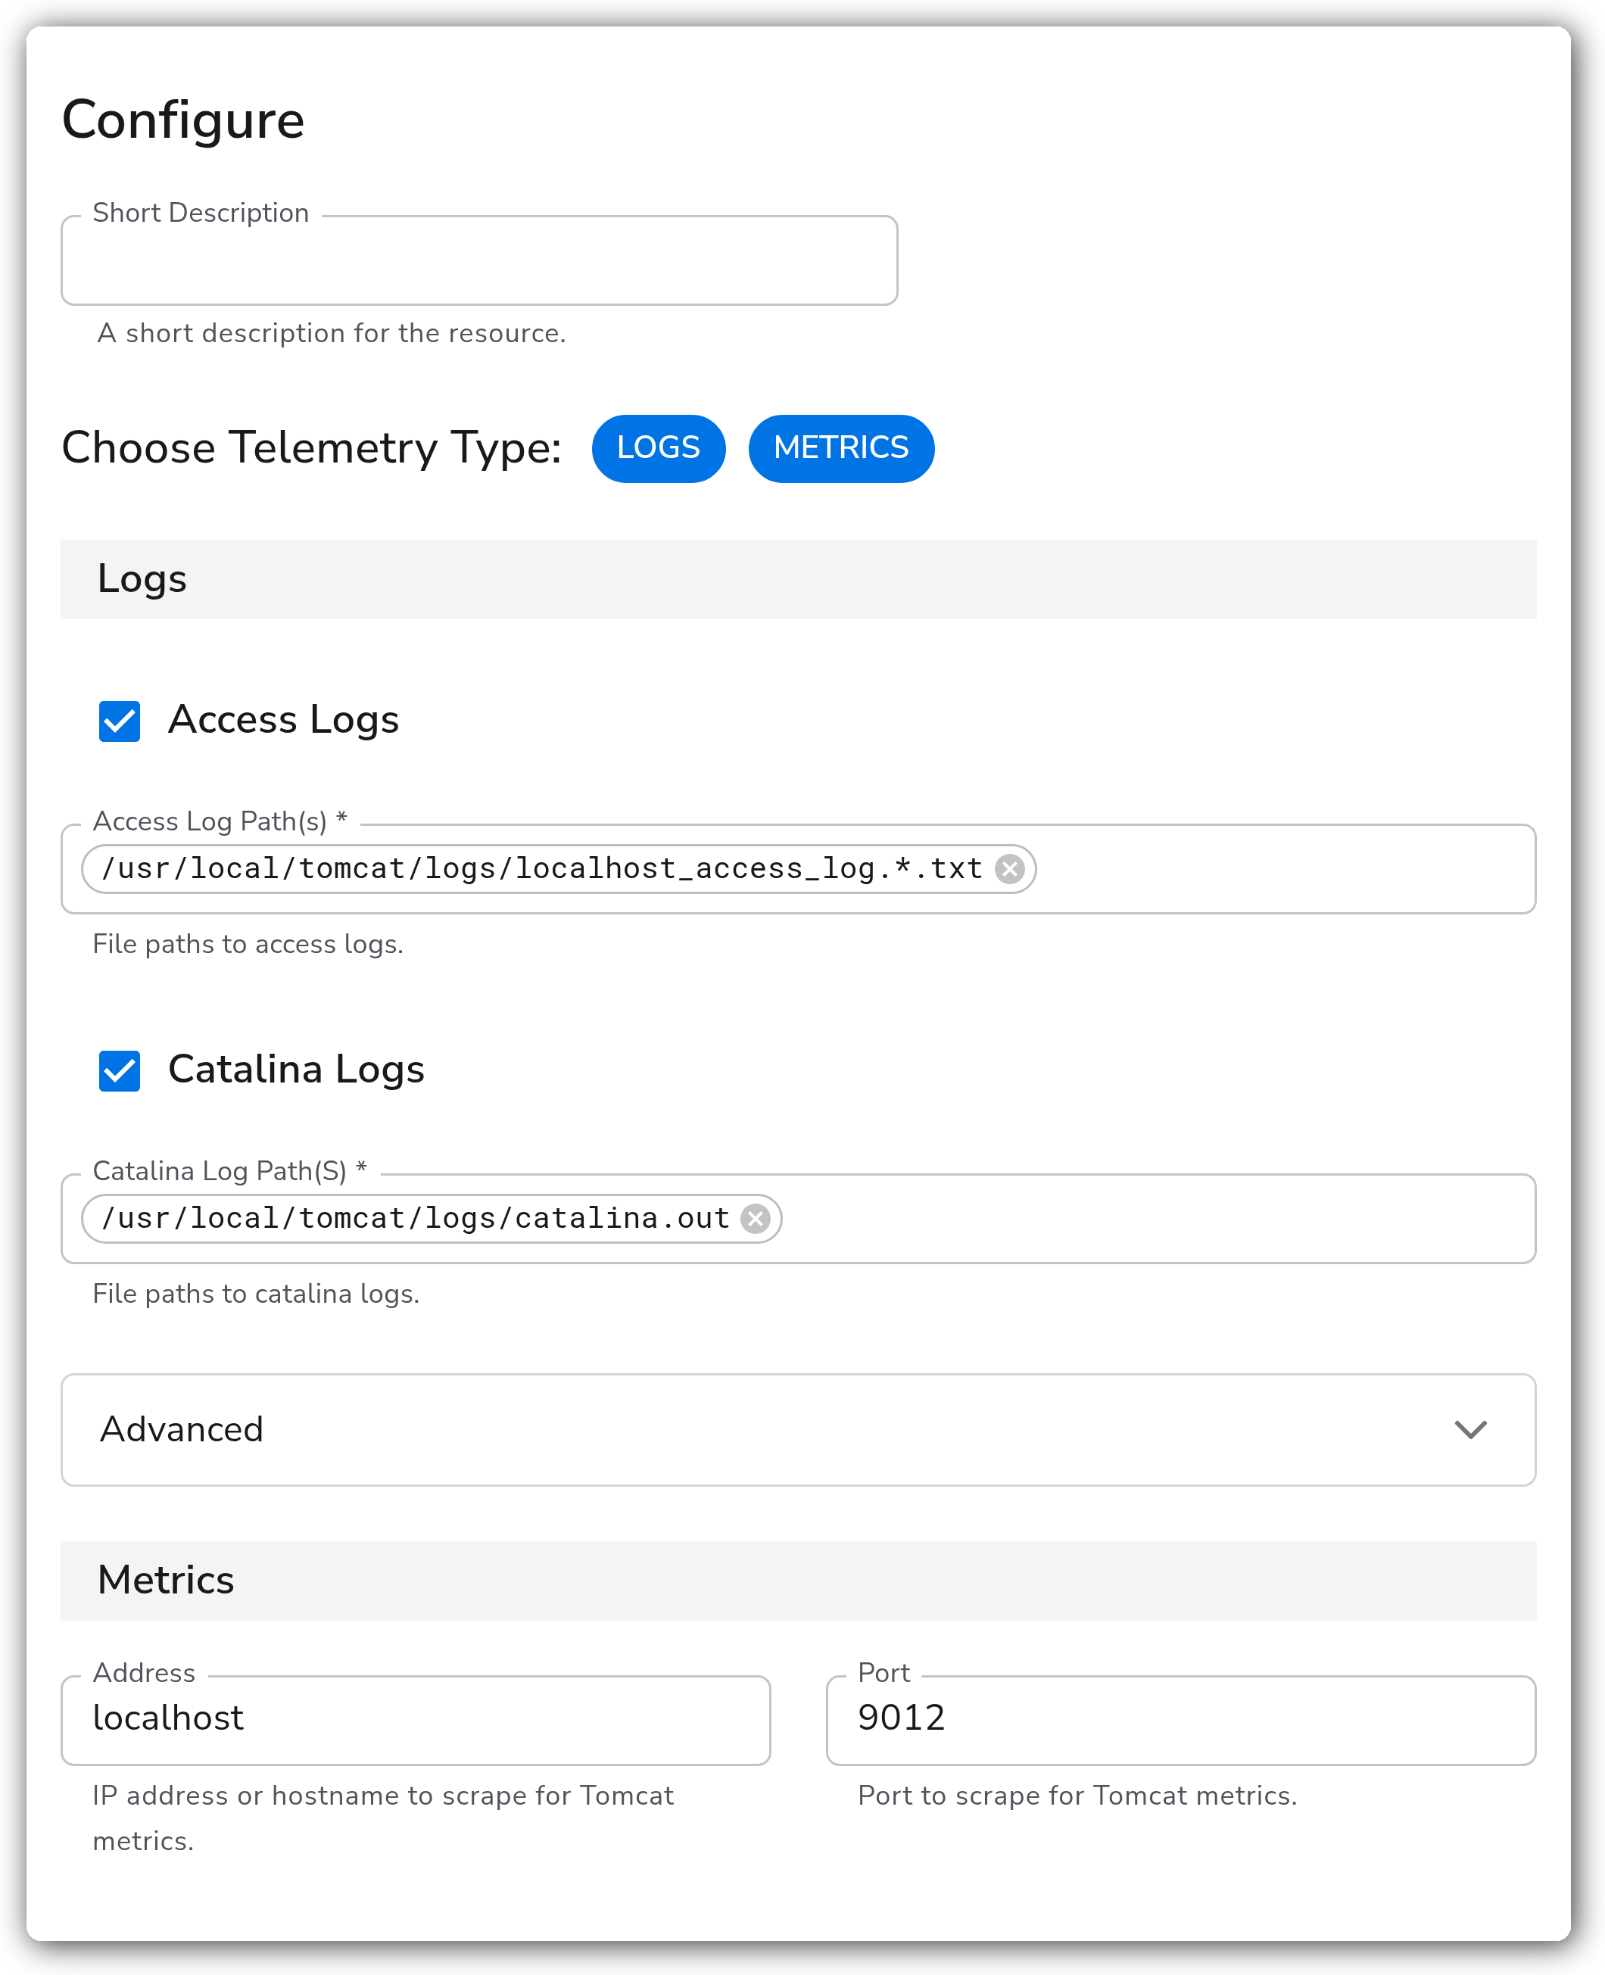Viewport: 1605px width, 1975px height.
Task: Delete the catalina.out path chip
Action: [x=756, y=1218]
